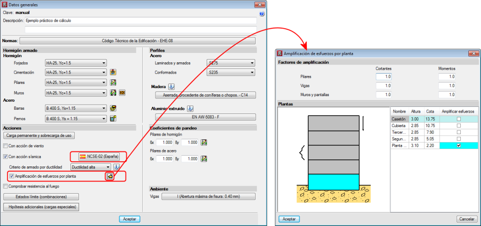The width and height of the screenshot is (481, 226).
Task: Click the Altura value 3.10
Action: pos(415,146)
